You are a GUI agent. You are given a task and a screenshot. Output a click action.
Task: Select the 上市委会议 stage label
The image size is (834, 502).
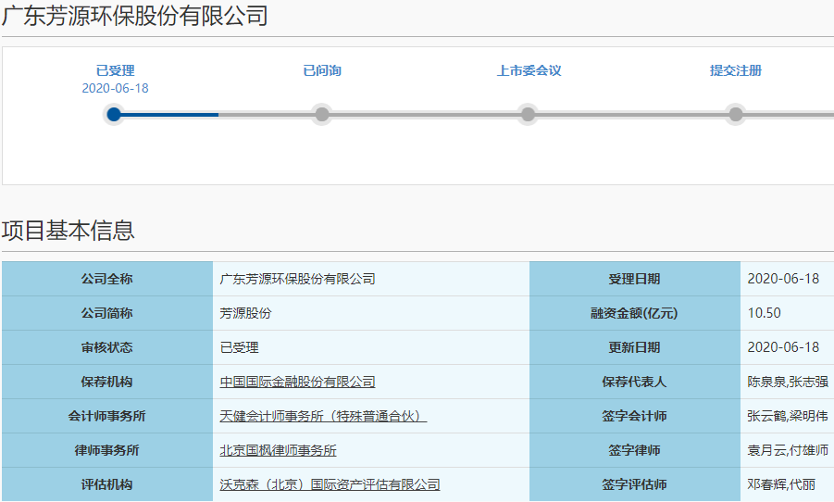pos(529,70)
